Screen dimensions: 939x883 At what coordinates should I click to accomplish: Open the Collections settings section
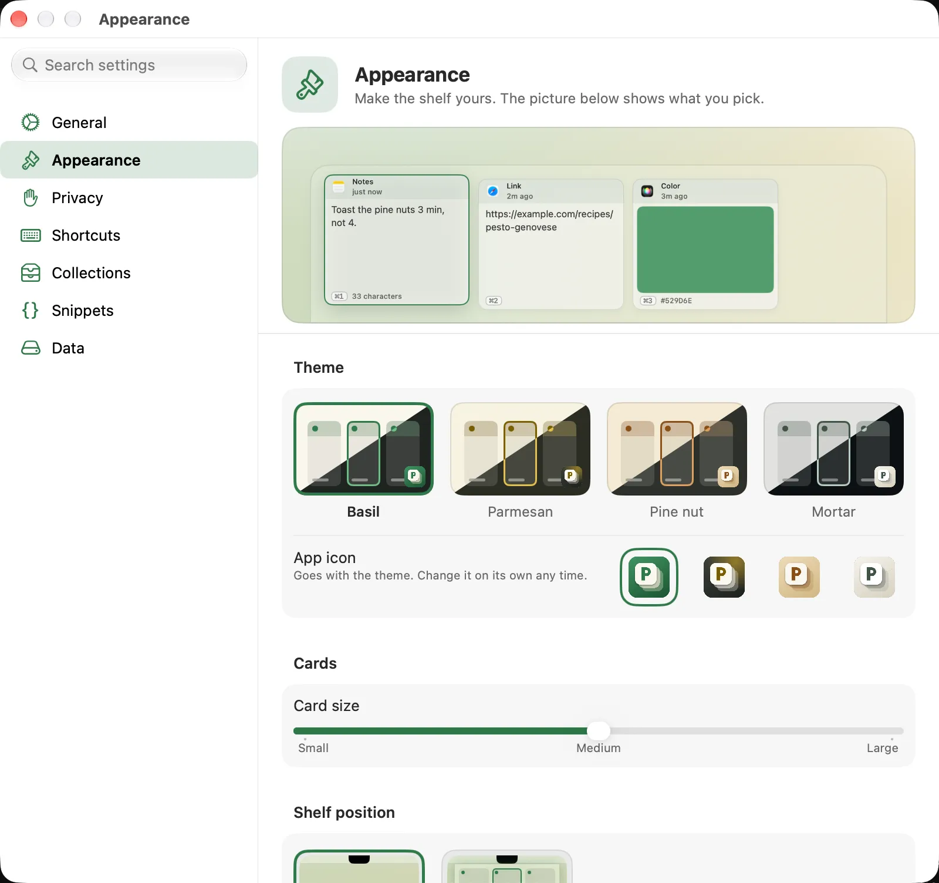pyautogui.click(x=129, y=272)
